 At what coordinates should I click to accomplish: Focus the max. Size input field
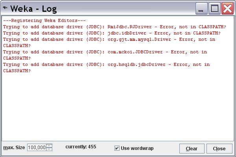click(x=37, y=148)
